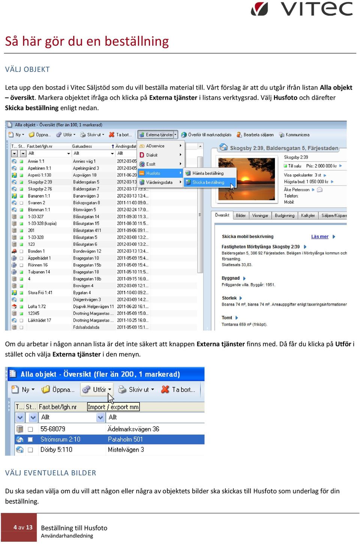Click the house icon on the Dörby 5:110 row
Viewport: 360px width, 544px height.
coord(20,450)
